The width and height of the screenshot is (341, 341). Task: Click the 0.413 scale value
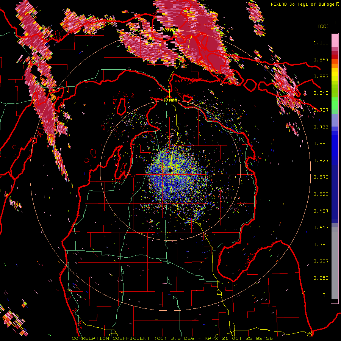(321, 228)
